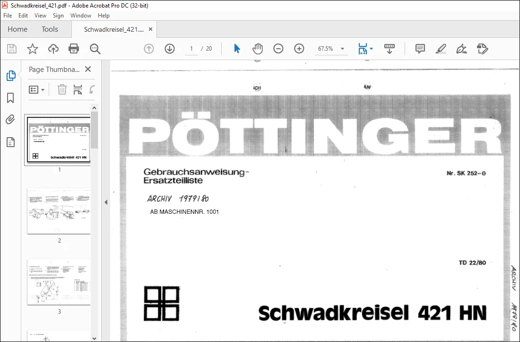Open the zoom percentage dropdown

coord(343,49)
